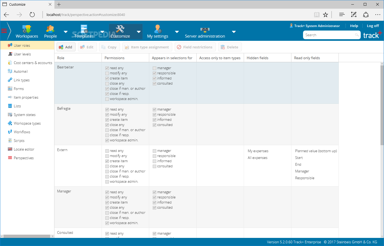Click the Locale editor flag icon
The width and height of the screenshot is (384, 246).
click(x=10, y=149)
